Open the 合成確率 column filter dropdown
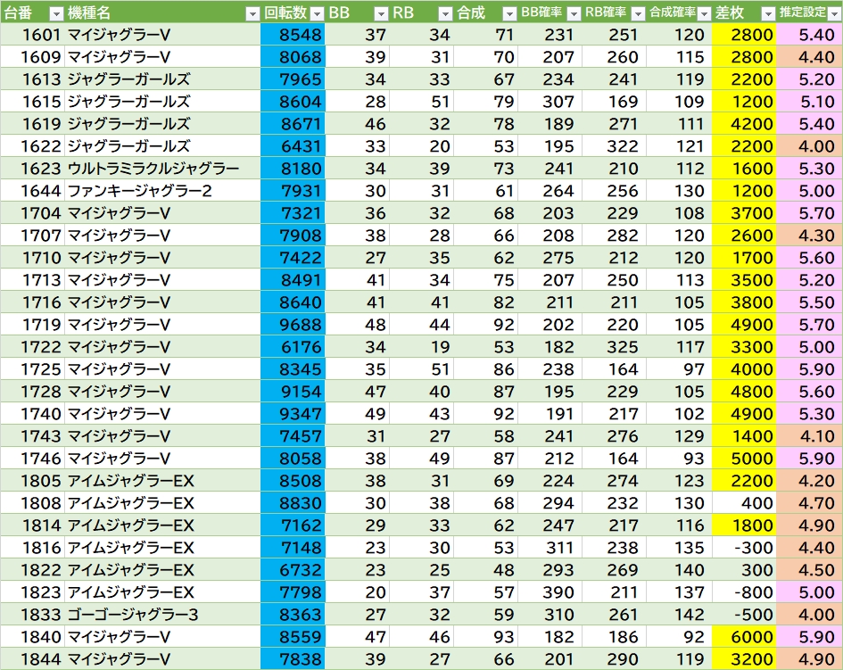 click(x=704, y=14)
